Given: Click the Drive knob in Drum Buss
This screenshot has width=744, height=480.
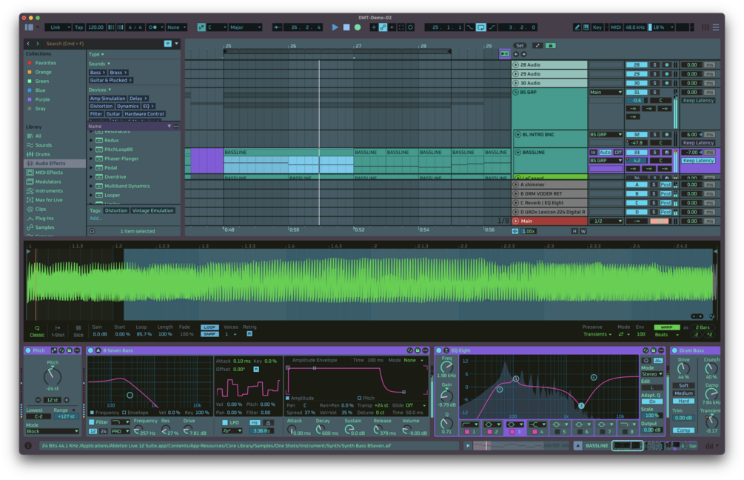Looking at the screenshot, I should click(683, 368).
